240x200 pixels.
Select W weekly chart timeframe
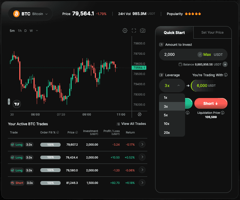[x=31, y=30]
